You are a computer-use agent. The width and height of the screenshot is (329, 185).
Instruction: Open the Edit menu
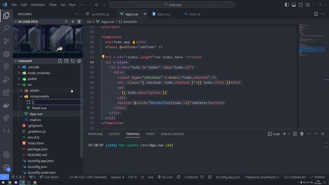tap(24, 5)
